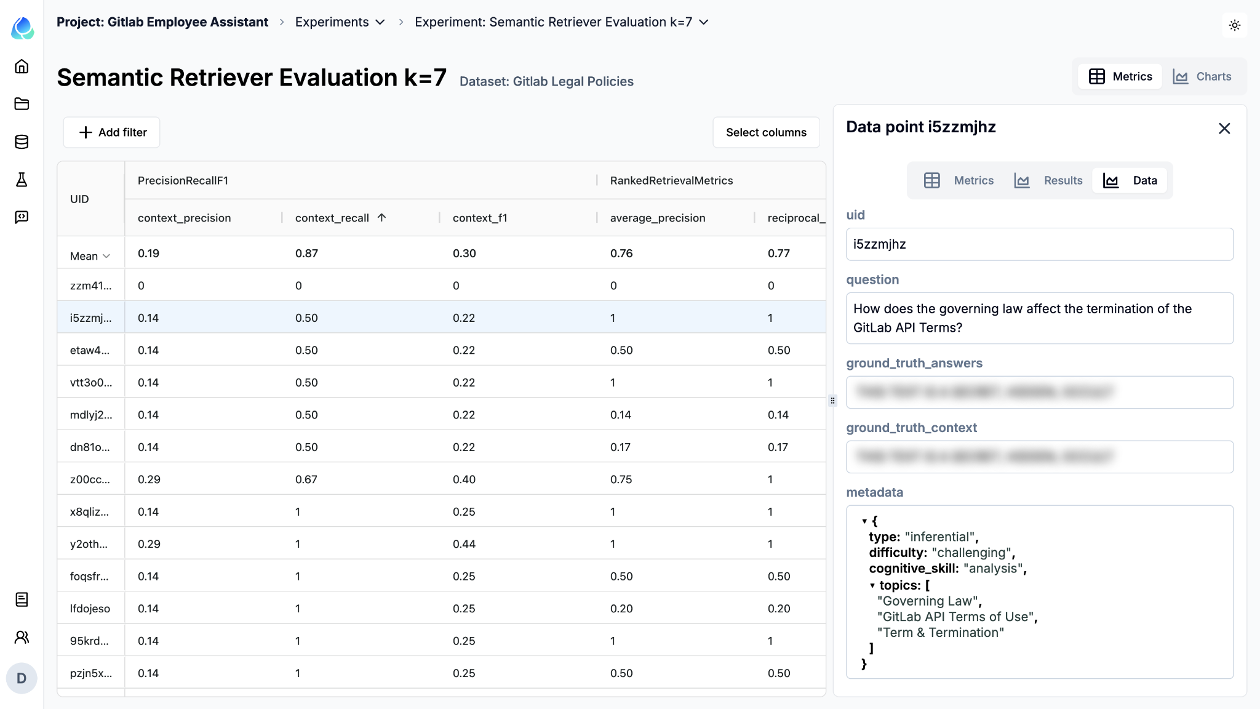
Task: Toggle light/dark theme sun icon
Action: [1234, 25]
